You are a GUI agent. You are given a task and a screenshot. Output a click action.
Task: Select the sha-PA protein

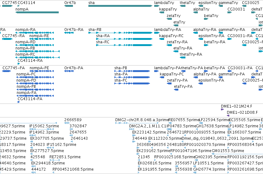(x=132, y=77)
